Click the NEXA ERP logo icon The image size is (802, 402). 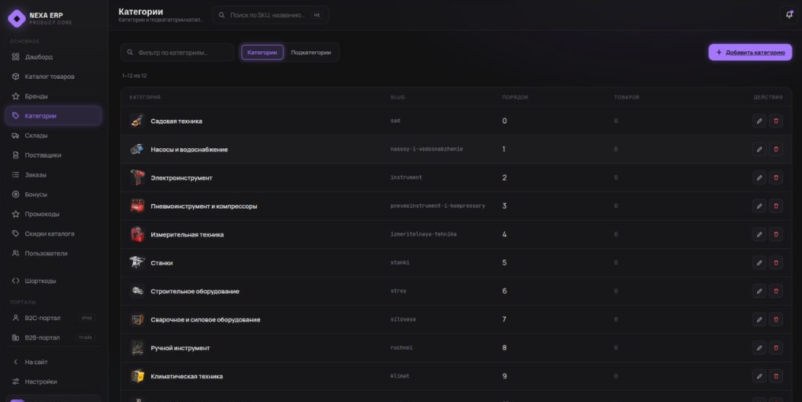pos(17,18)
